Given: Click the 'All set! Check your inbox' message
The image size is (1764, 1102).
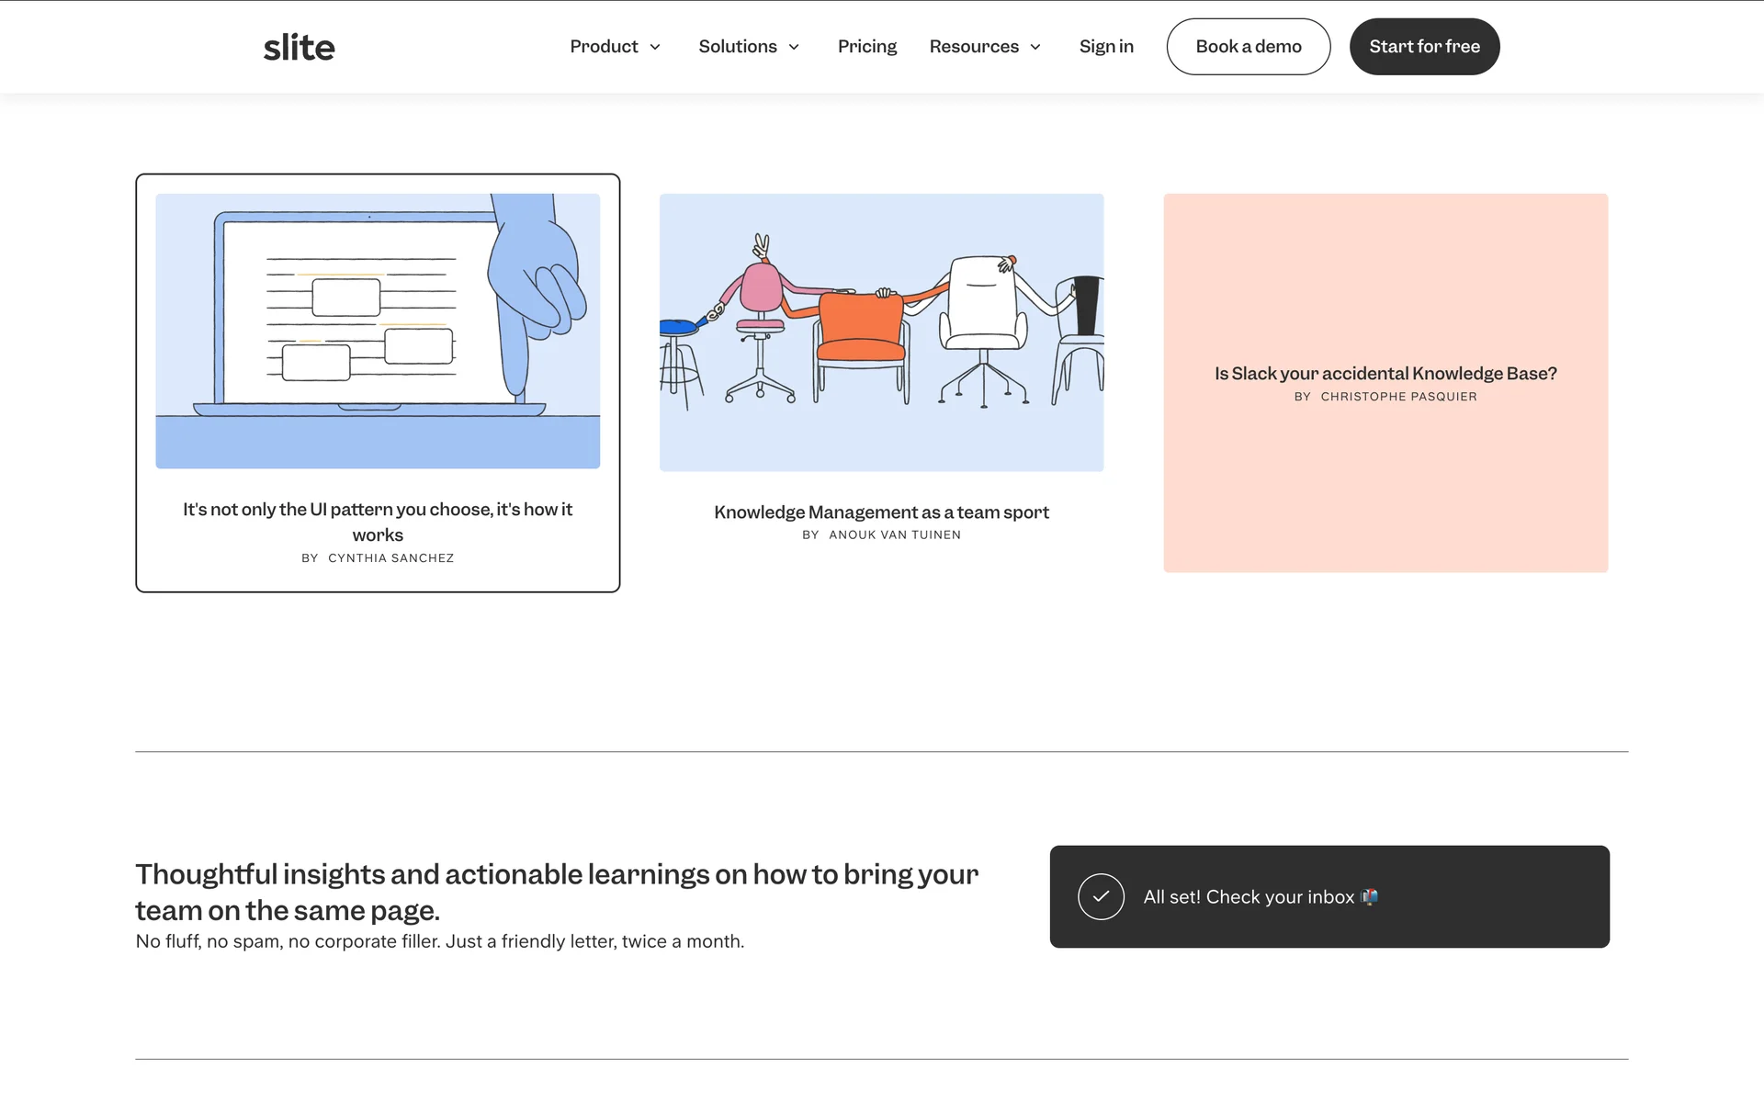Looking at the screenshot, I should (x=1249, y=897).
